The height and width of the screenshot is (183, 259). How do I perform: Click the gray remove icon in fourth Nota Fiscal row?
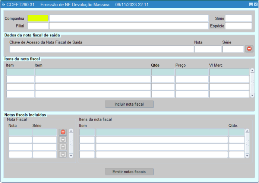(x=63, y=154)
